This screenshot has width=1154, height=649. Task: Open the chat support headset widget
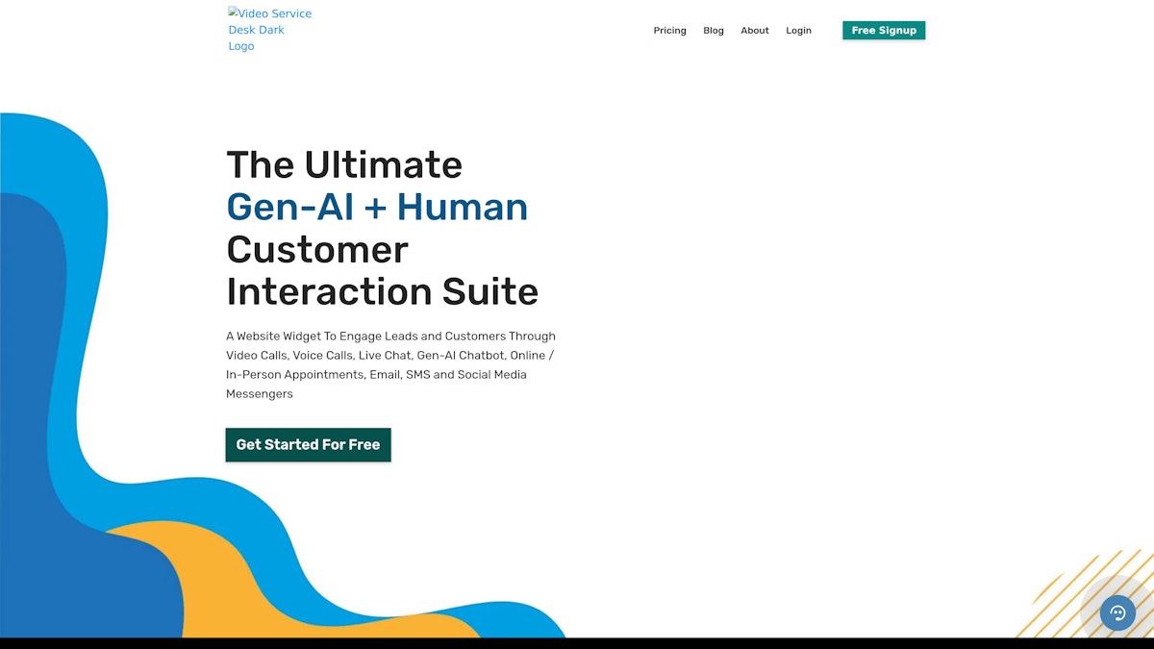pos(1117,612)
